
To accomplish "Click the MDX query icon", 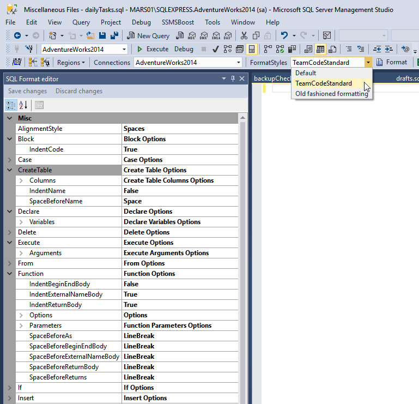I will click(192, 35).
